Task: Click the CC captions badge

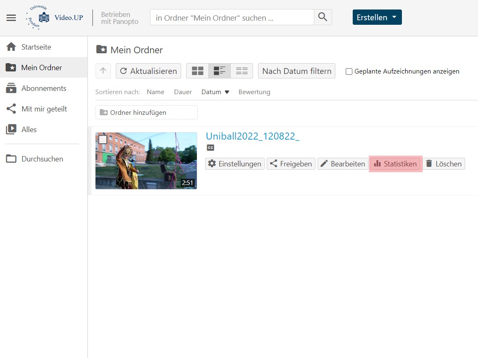Action: (210, 148)
